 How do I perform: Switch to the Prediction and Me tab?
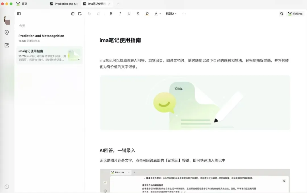[x=64, y=4]
